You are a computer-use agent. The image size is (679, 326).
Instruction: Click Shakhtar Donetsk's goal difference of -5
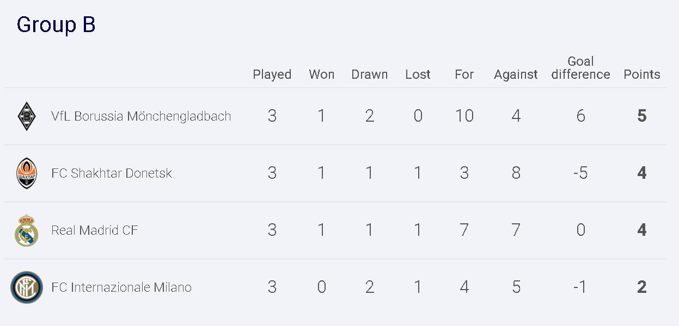[x=580, y=173]
